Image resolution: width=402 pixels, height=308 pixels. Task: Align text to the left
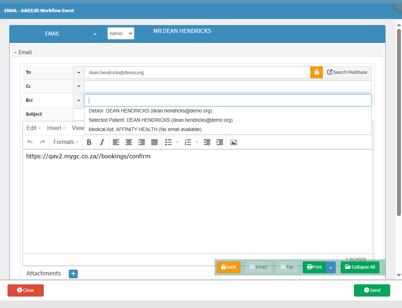click(x=116, y=142)
